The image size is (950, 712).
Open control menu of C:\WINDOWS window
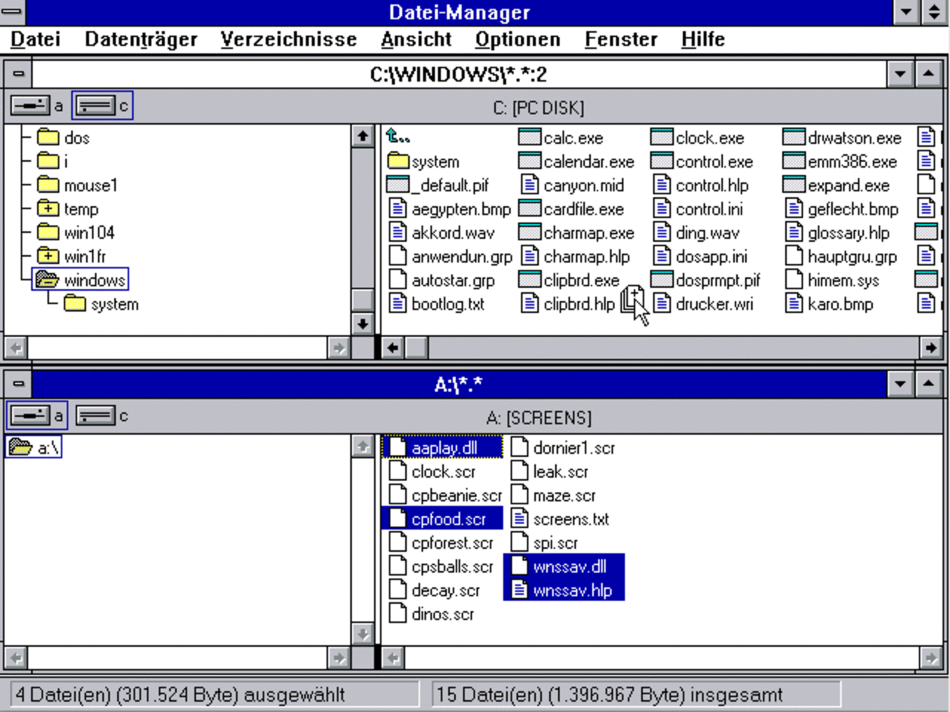click(19, 73)
